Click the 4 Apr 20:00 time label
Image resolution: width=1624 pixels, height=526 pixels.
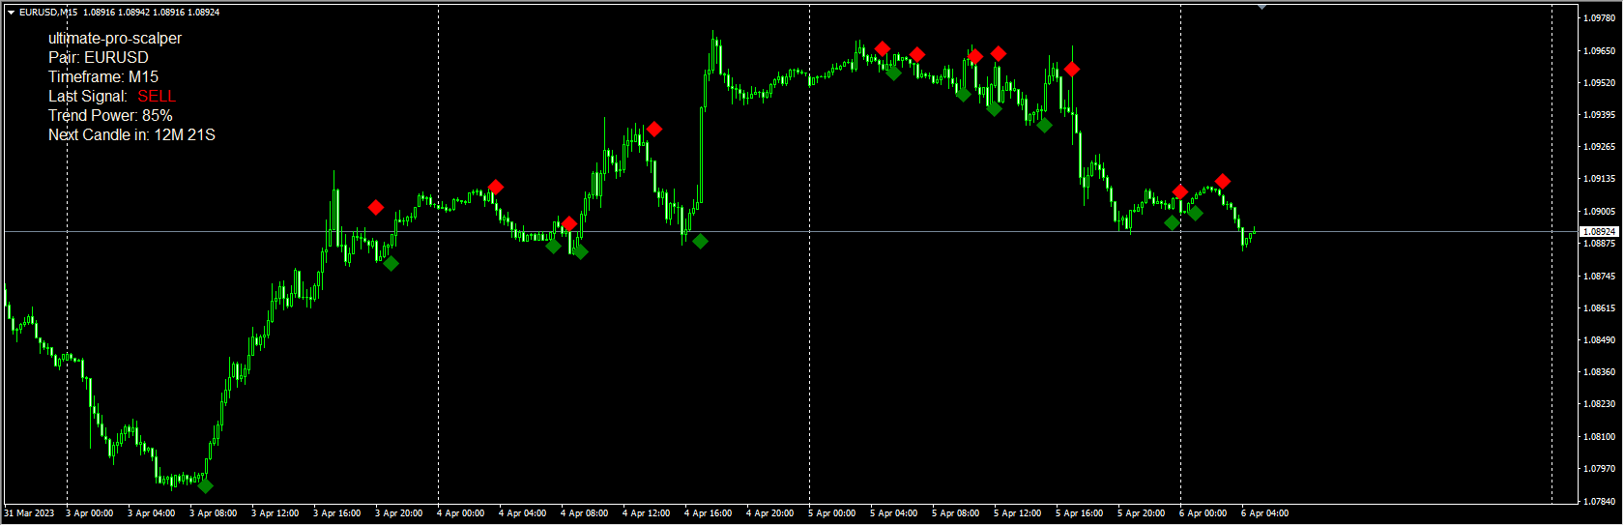[x=770, y=513]
